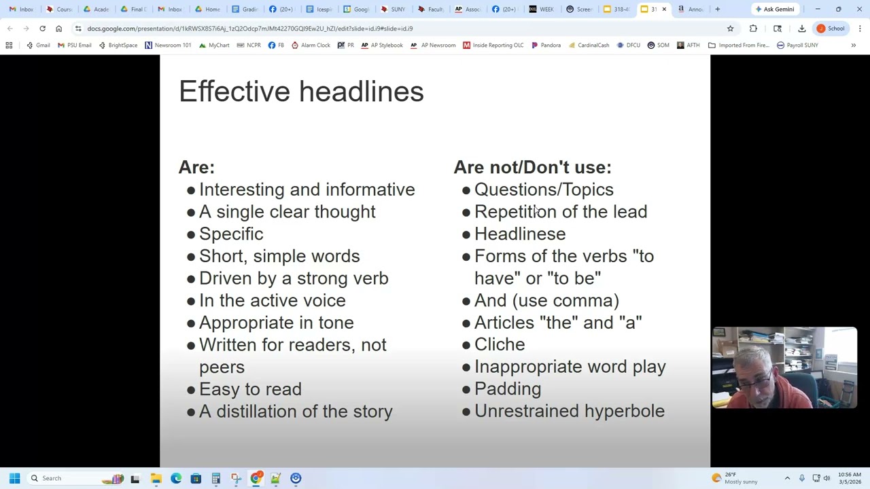View site information icon in address bar
Viewport: 870px width, 489px height.
77,29
